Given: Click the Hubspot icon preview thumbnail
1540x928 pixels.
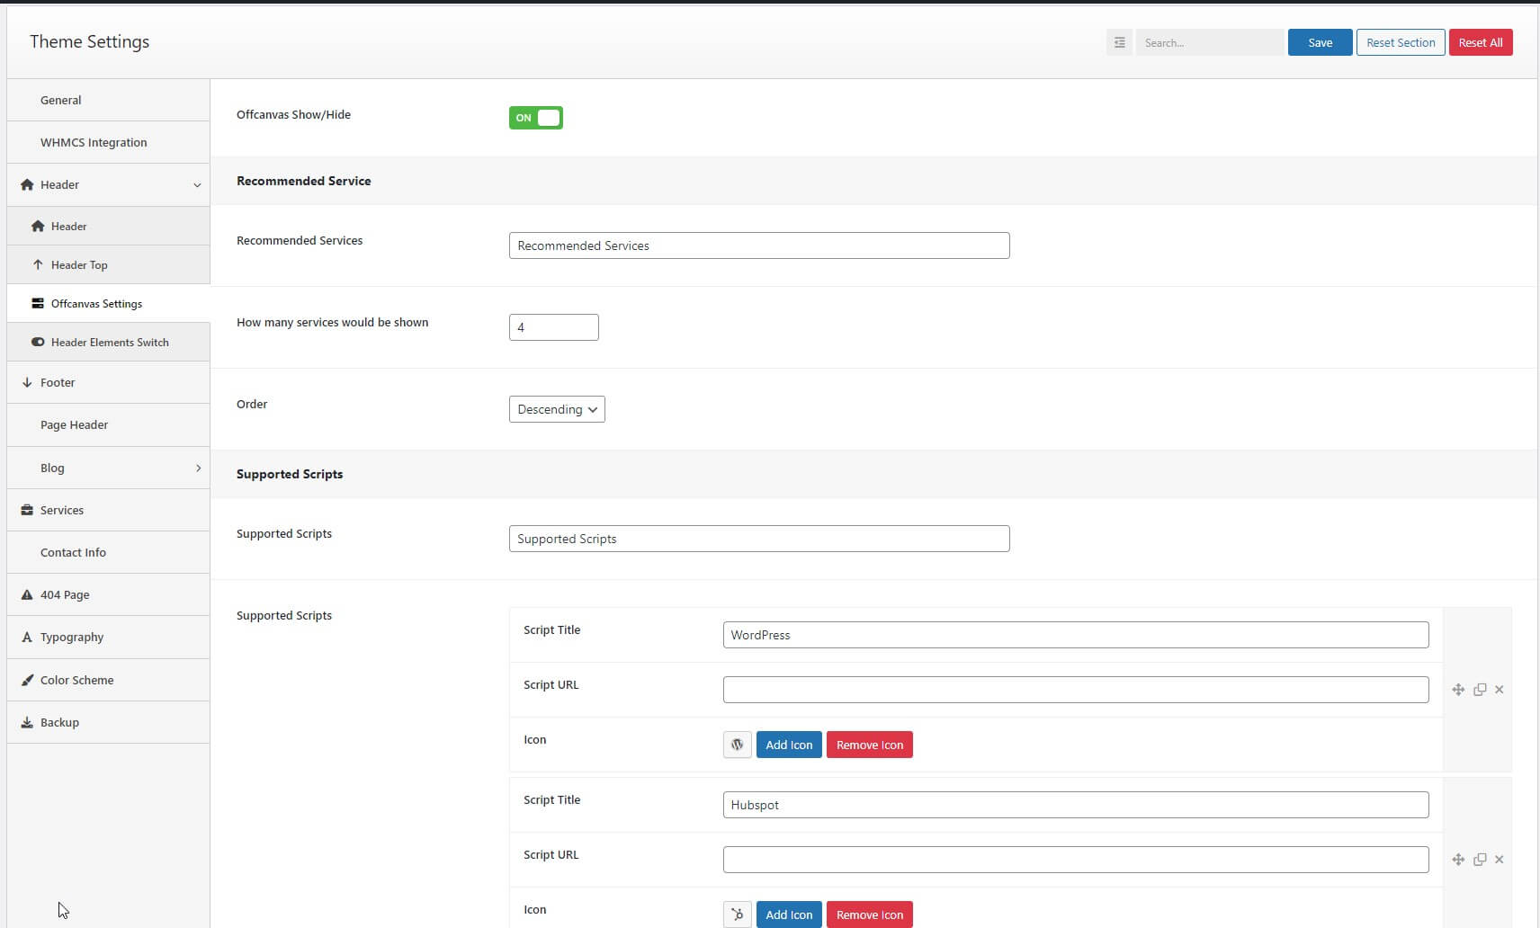Looking at the screenshot, I should tap(738, 915).
